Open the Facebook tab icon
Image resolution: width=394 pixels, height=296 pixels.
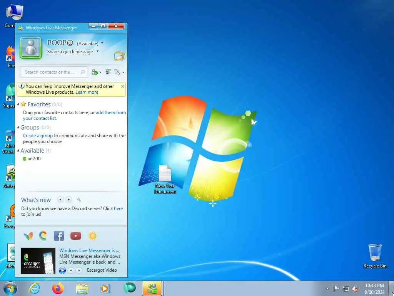click(59, 236)
